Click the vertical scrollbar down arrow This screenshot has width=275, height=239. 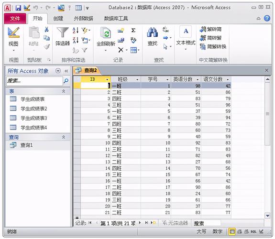tap(267, 216)
